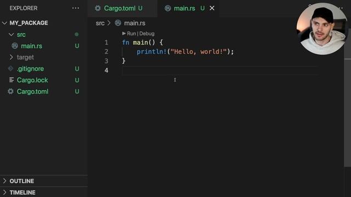Image resolution: width=351 pixels, height=197 pixels.
Task: Click main.rs in the breadcrumb path
Action: tap(134, 23)
